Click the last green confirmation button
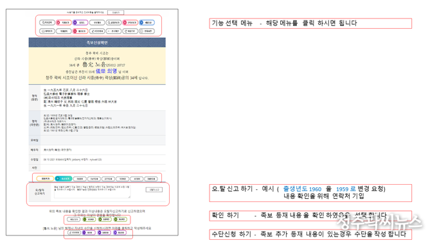Image resolution: width=437 pixels, height=245 pixels. (x=120, y=219)
